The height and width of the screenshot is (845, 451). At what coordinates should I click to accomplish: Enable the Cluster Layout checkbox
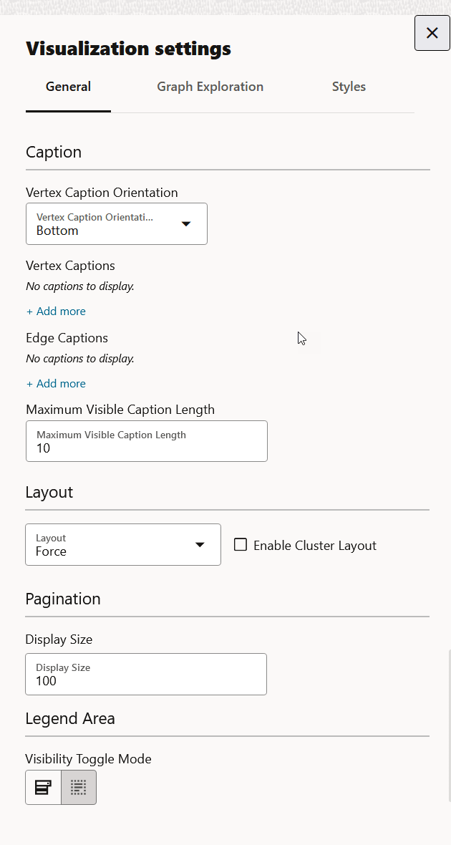coord(241,545)
